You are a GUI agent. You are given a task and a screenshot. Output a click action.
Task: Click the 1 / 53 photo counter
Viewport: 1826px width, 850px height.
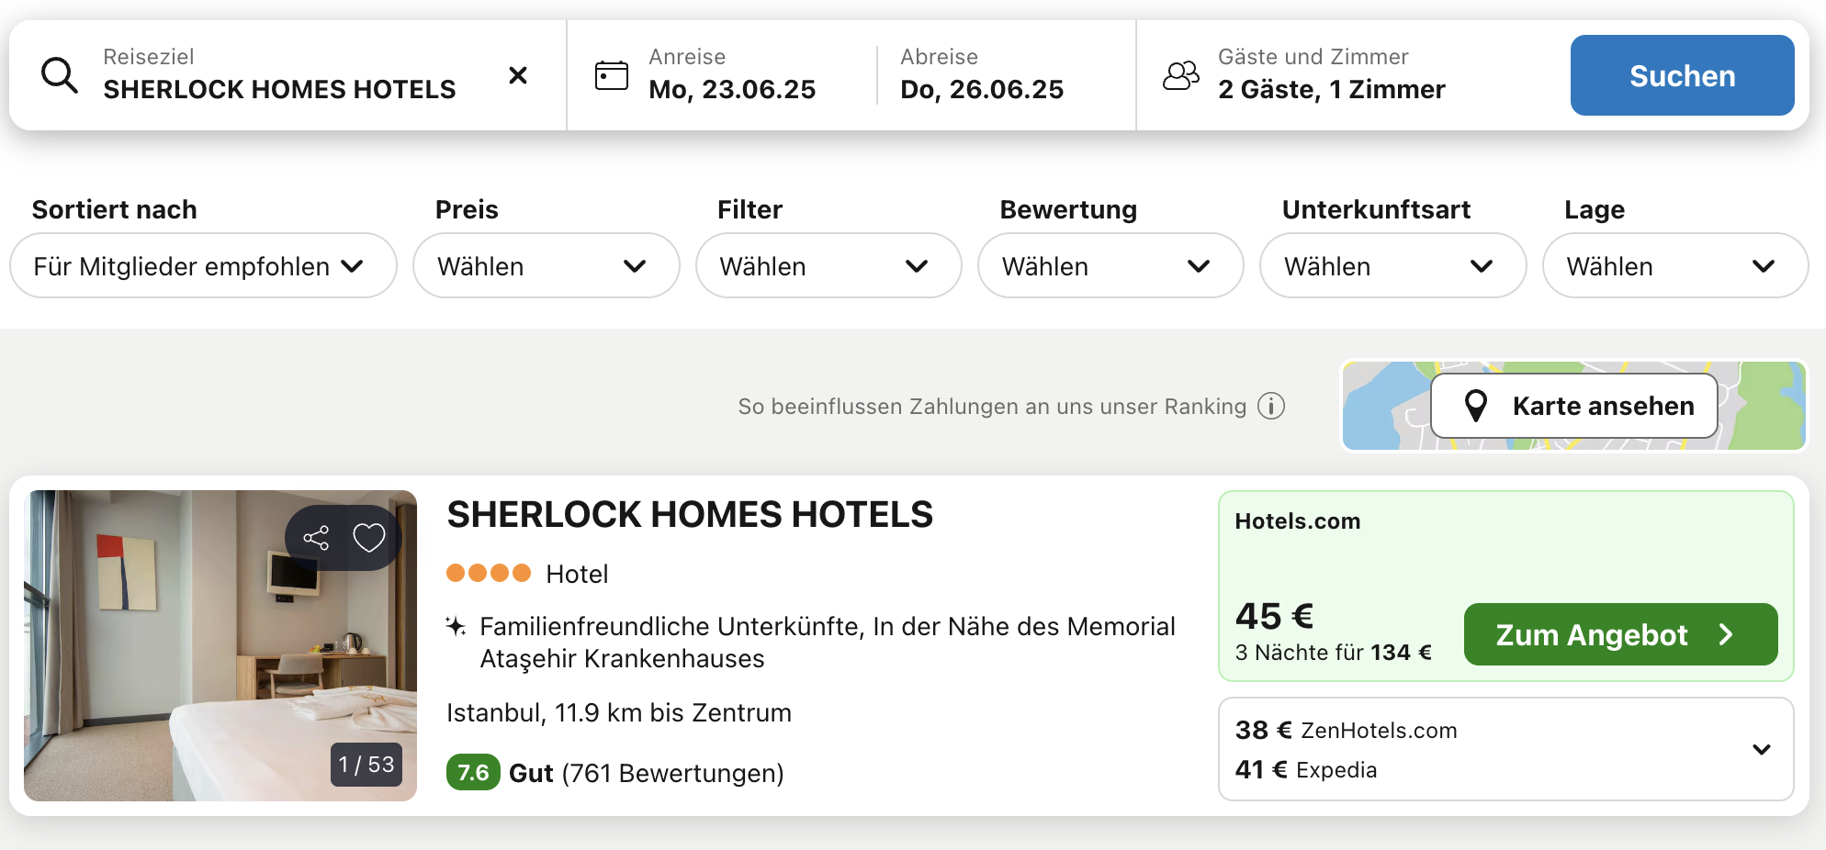[x=366, y=765]
